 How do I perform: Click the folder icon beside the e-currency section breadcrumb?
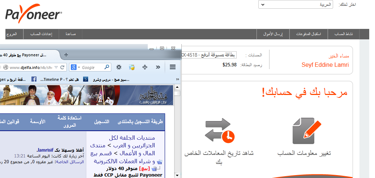pos(160,161)
